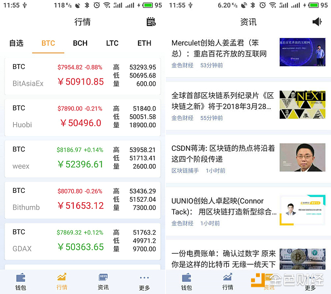This screenshot has width=331, height=294.
Task: Open UUNIO创始人卓起映 article headline
Action: tap(224, 206)
